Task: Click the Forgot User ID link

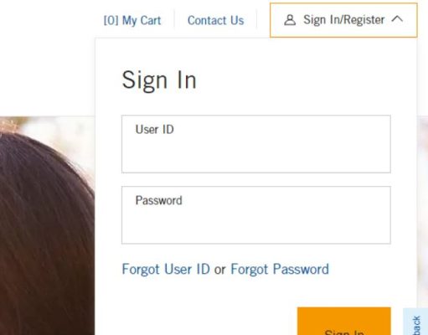Action: coord(166,270)
